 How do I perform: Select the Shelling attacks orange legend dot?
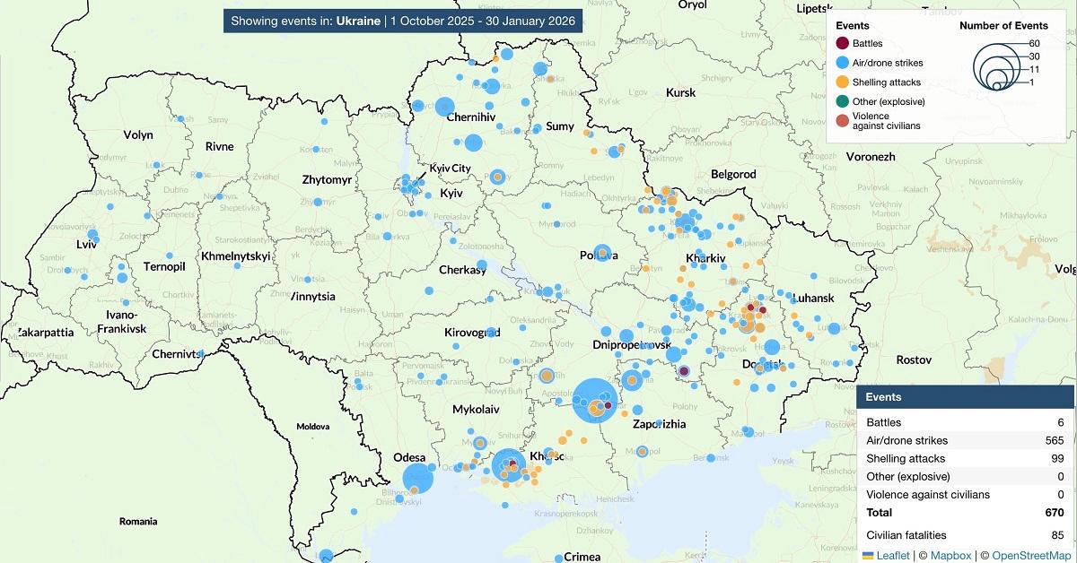click(x=842, y=82)
